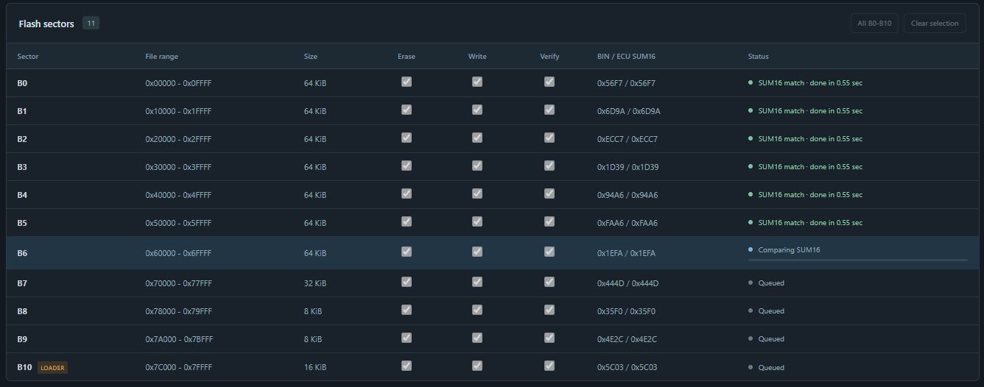The width and height of the screenshot is (984, 387).
Task: Toggle the Erase checkbox for sector B9
Action: pyautogui.click(x=407, y=338)
